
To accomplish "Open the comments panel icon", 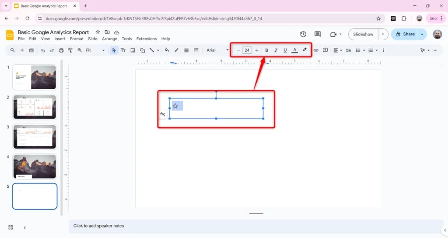I will click(318, 34).
